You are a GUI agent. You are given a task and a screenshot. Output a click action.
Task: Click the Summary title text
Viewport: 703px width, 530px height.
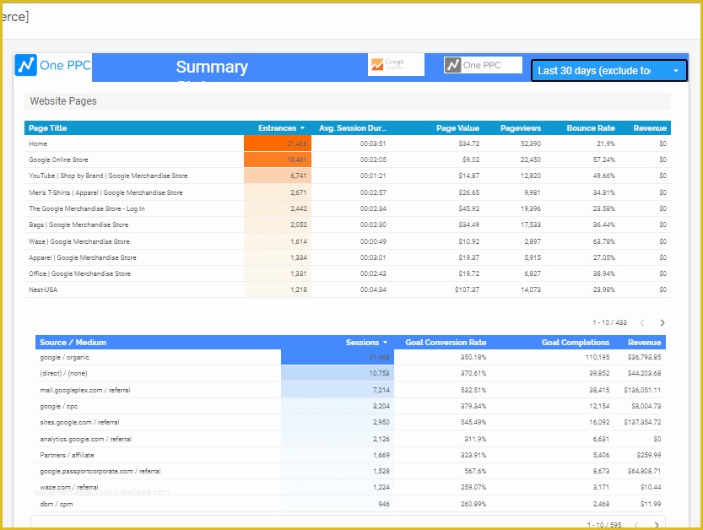click(212, 67)
